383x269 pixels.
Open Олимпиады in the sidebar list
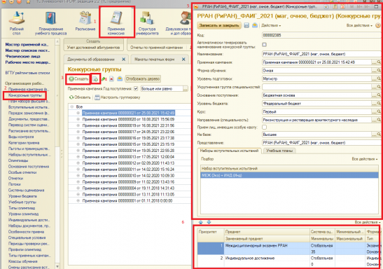18,160
